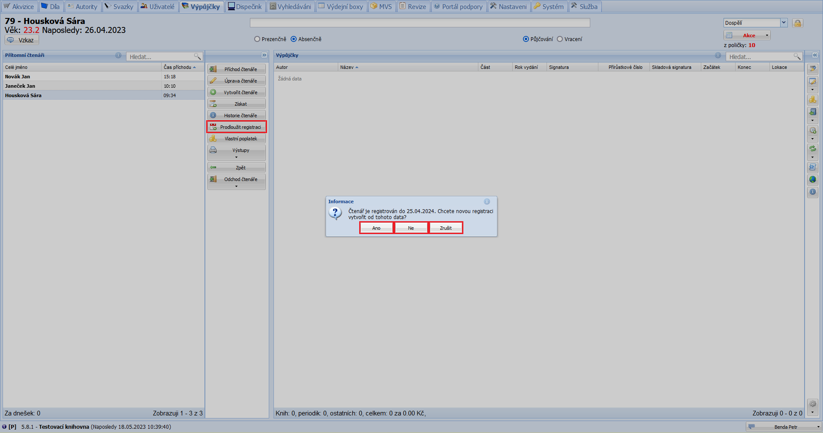Select reader row Novák Jan

tap(103, 77)
